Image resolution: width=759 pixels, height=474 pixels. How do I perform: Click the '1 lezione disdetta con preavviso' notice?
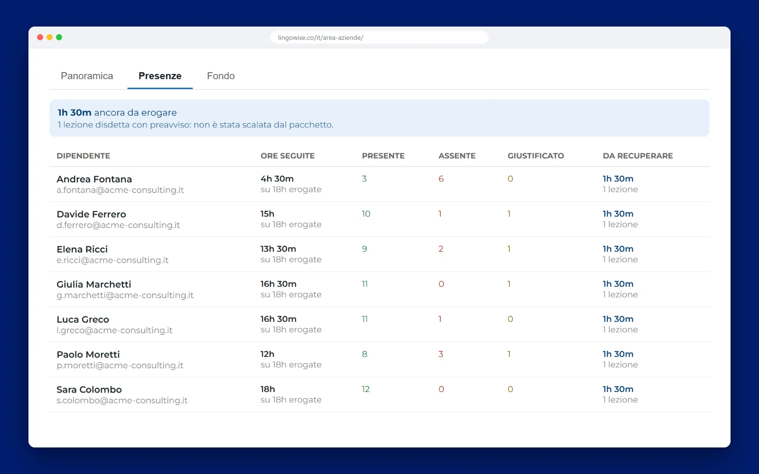pyautogui.click(x=195, y=125)
